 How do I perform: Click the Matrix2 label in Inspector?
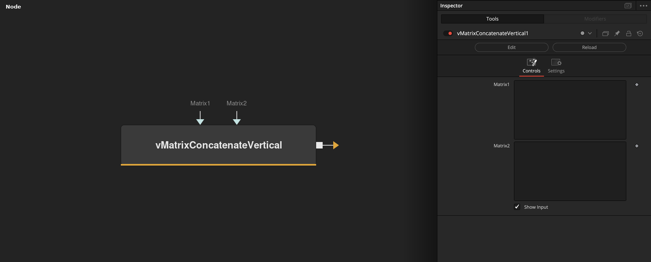[502, 146]
